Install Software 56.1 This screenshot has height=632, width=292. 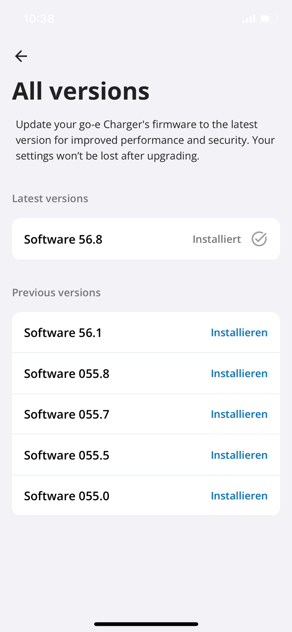(x=239, y=332)
